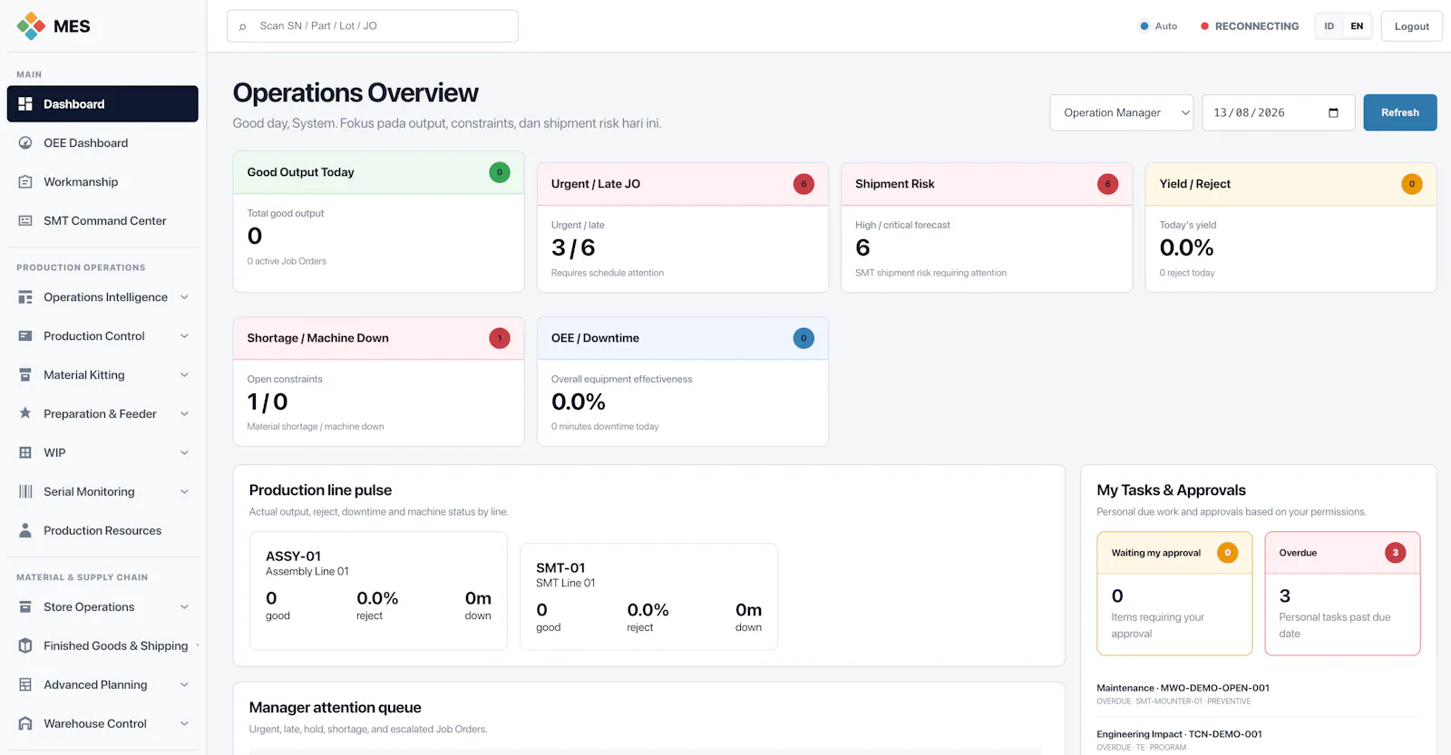Expand Serial Monitoring submenu
This screenshot has width=1451, height=755.
tap(184, 491)
